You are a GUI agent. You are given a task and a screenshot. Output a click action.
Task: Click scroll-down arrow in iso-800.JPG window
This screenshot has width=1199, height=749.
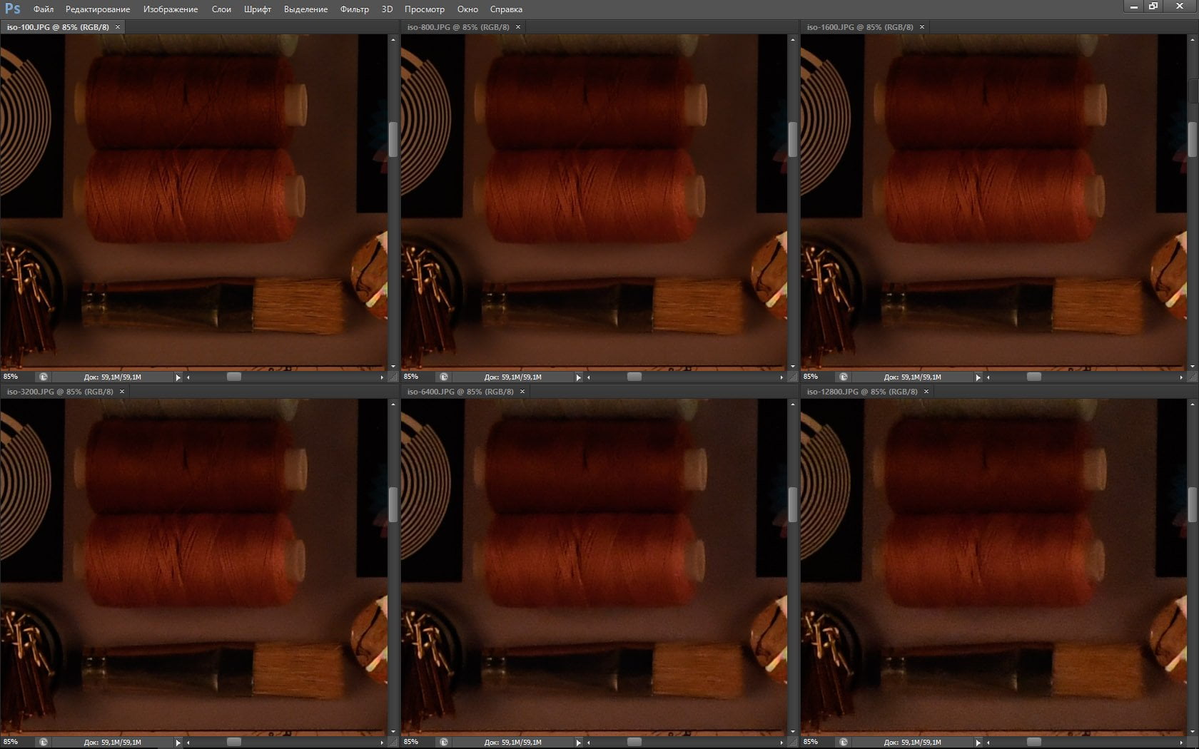click(x=792, y=366)
